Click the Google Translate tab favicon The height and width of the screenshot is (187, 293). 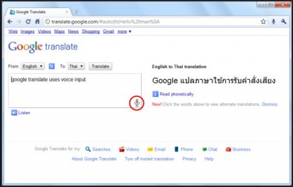point(12,12)
